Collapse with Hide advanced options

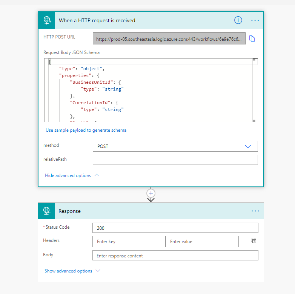[x=72, y=175]
